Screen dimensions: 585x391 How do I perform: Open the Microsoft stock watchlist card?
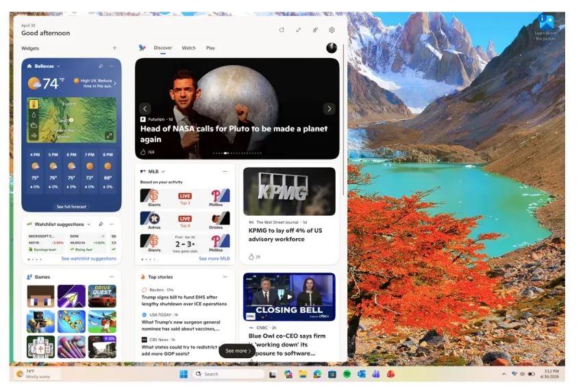45,243
